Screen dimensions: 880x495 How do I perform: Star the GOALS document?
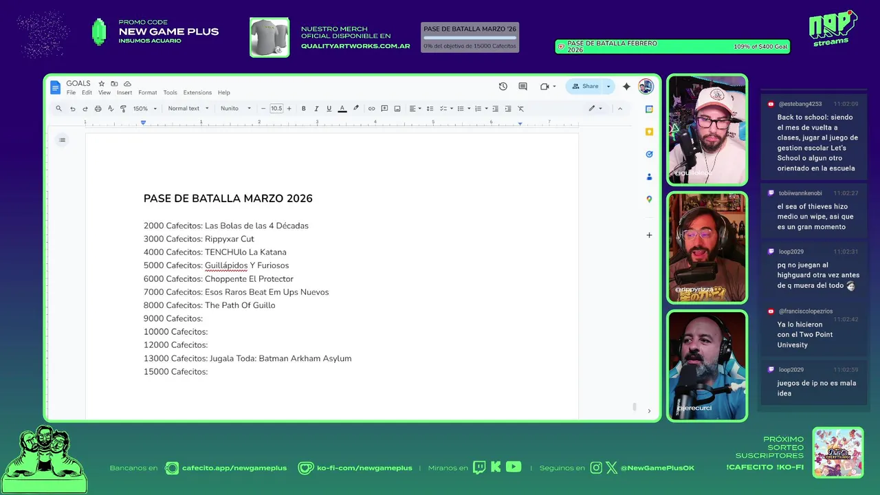[x=102, y=84]
